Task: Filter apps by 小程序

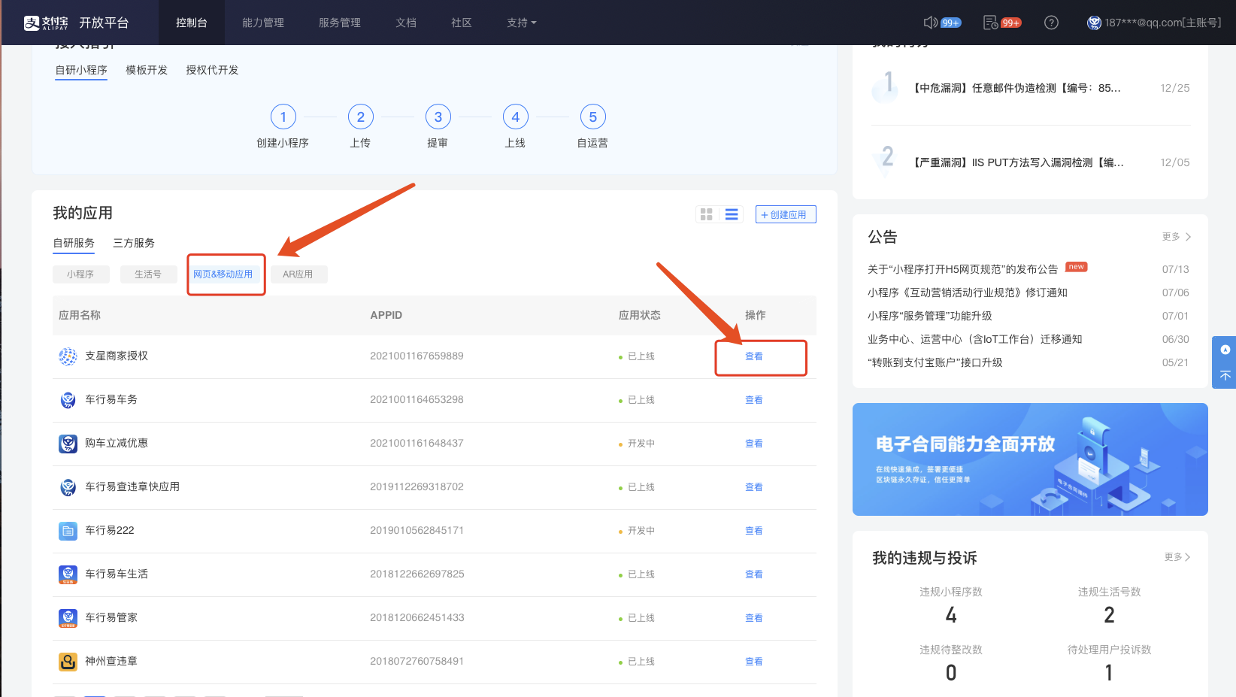Action: click(80, 274)
